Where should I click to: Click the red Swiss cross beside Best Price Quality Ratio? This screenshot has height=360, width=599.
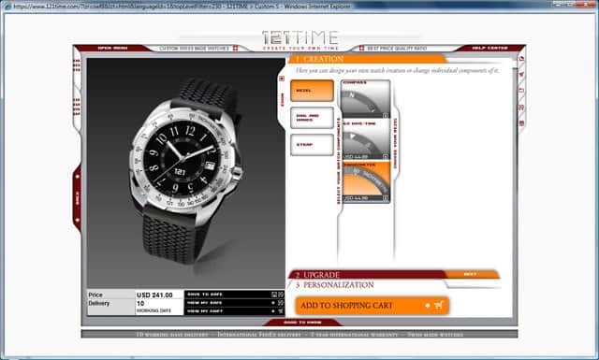pyautogui.click(x=361, y=49)
